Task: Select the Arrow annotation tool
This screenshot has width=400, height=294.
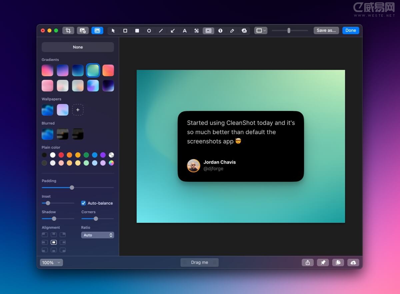Action: tap(173, 30)
